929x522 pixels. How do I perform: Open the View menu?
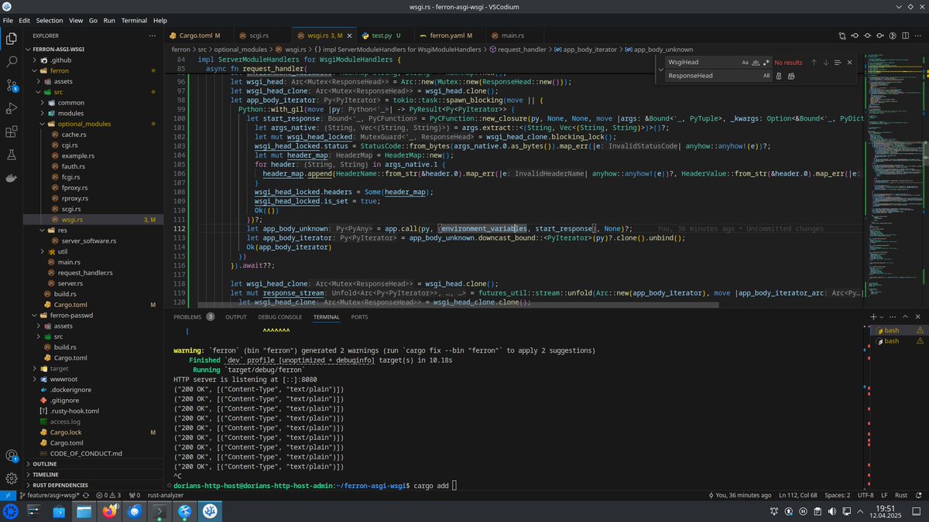(76, 20)
